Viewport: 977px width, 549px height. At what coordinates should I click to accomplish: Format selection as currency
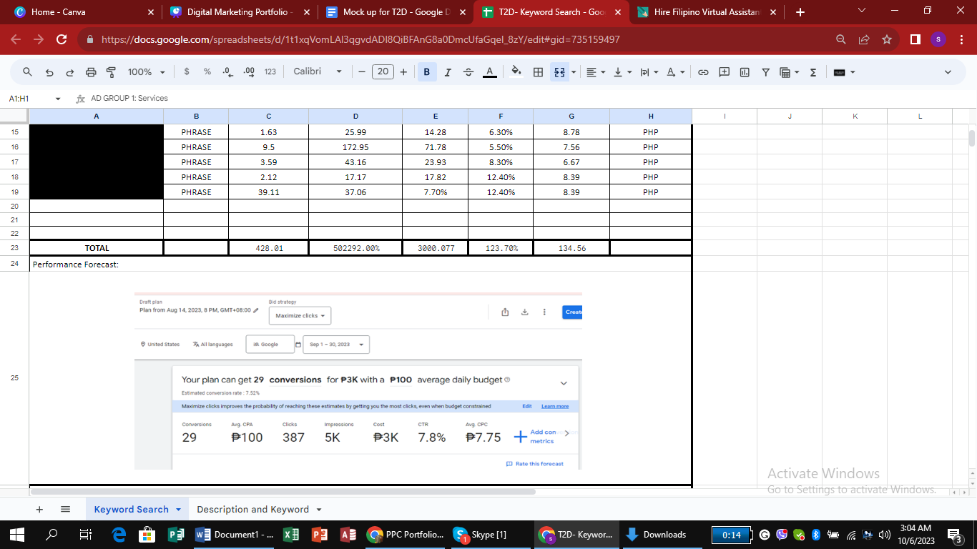[187, 72]
